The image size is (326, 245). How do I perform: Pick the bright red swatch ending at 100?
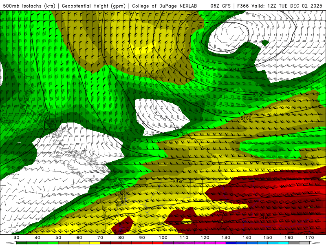coord(158,243)
